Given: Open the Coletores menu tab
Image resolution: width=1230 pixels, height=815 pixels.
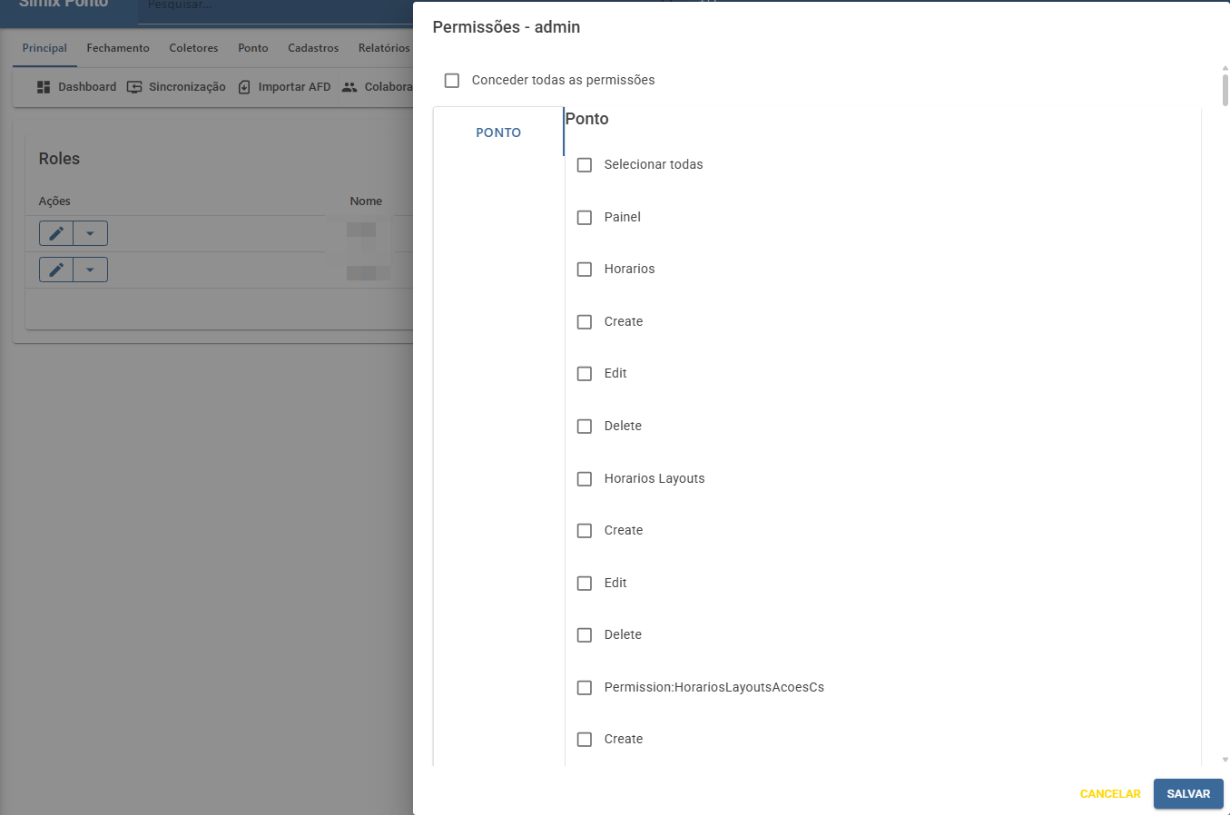Looking at the screenshot, I should (193, 48).
